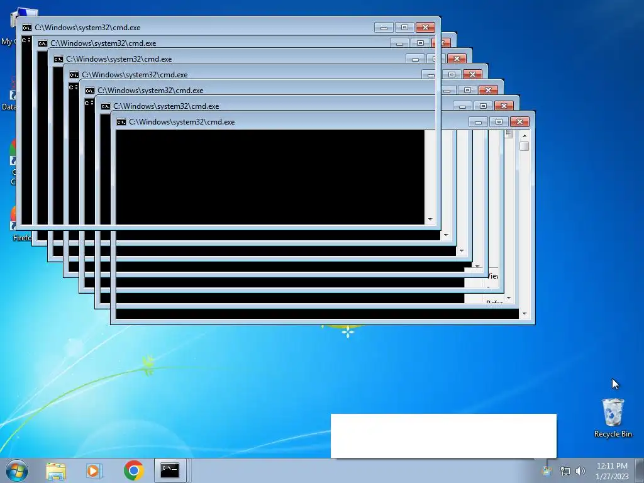Viewport: 644px width, 483px height.
Task: Close the rearmost cmd.exe window
Action: 519,121
